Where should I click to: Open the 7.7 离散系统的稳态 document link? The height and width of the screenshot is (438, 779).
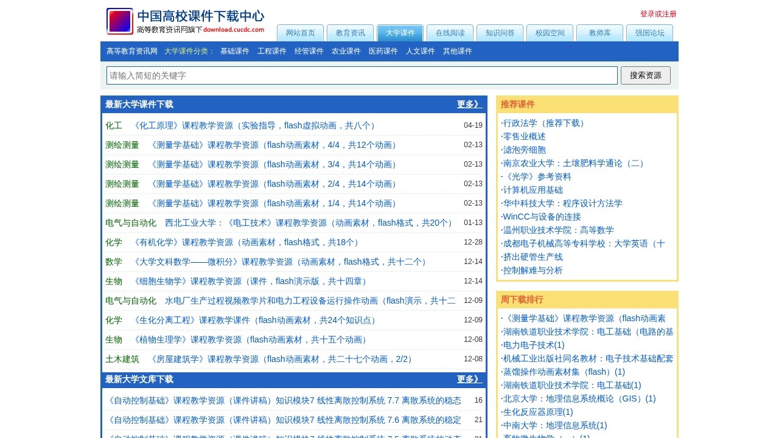pyautogui.click(x=284, y=400)
